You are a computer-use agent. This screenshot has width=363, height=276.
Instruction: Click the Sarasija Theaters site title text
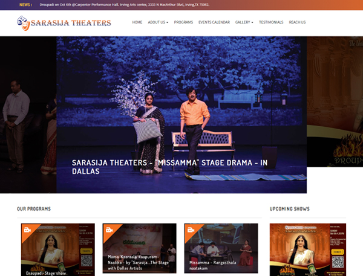point(71,23)
